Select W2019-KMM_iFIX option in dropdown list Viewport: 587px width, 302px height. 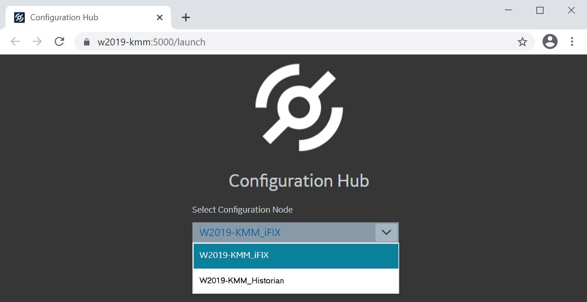tap(296, 256)
